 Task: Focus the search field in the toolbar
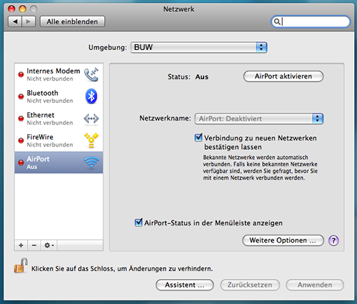(311, 21)
